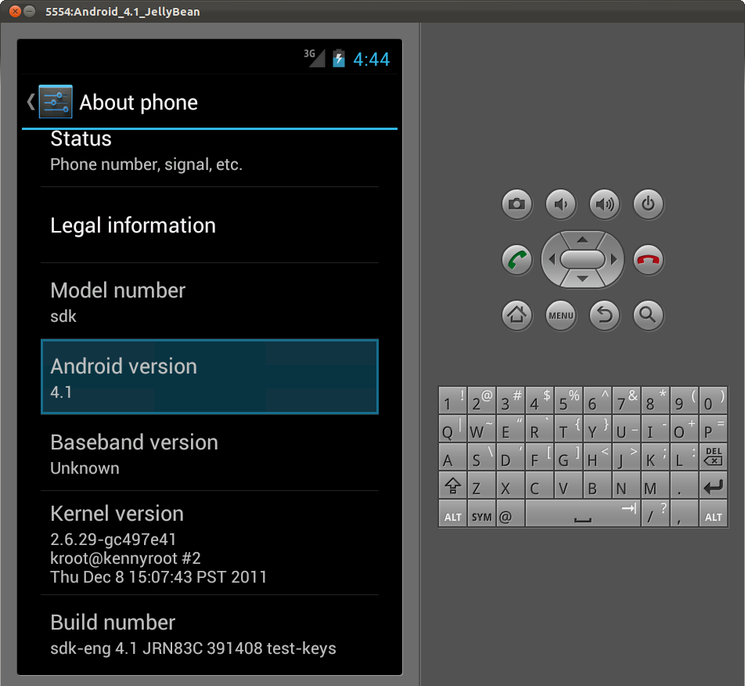Click the left ALT key

(x=453, y=514)
